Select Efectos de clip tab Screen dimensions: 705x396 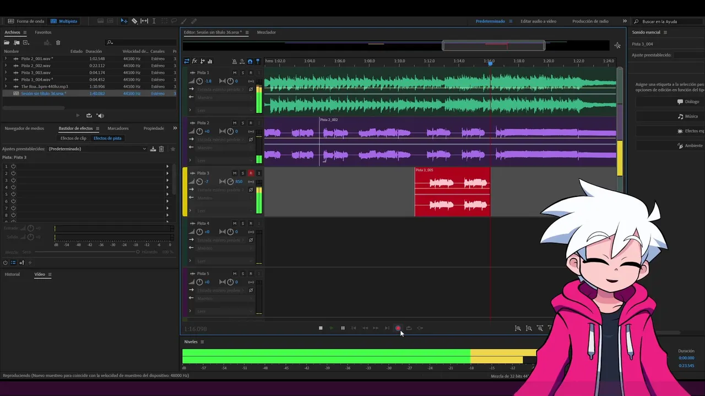coord(73,138)
